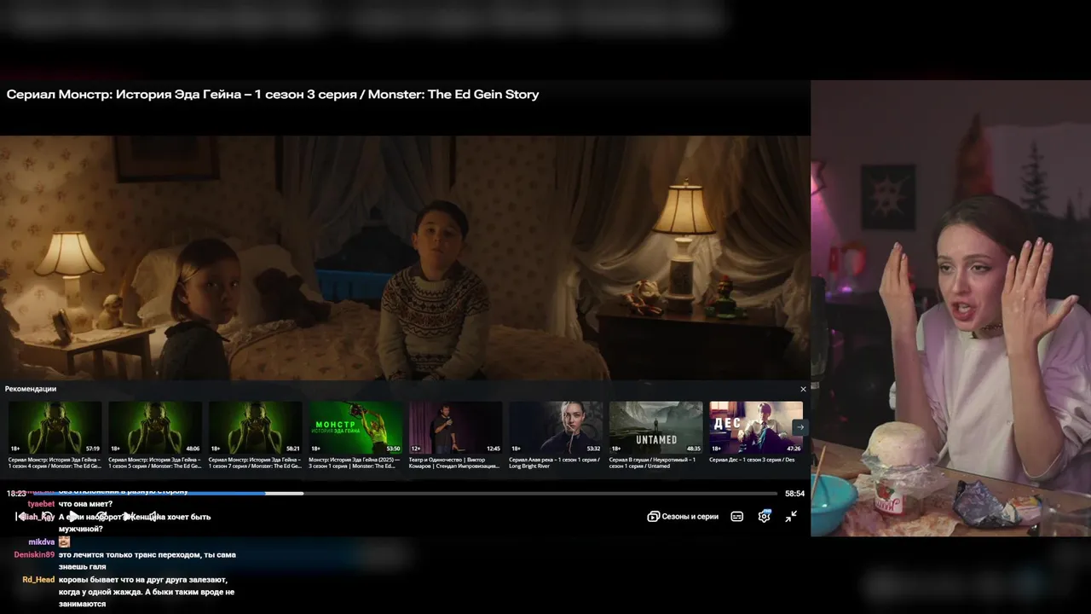Open ДЕС series thumbnail

click(x=756, y=428)
